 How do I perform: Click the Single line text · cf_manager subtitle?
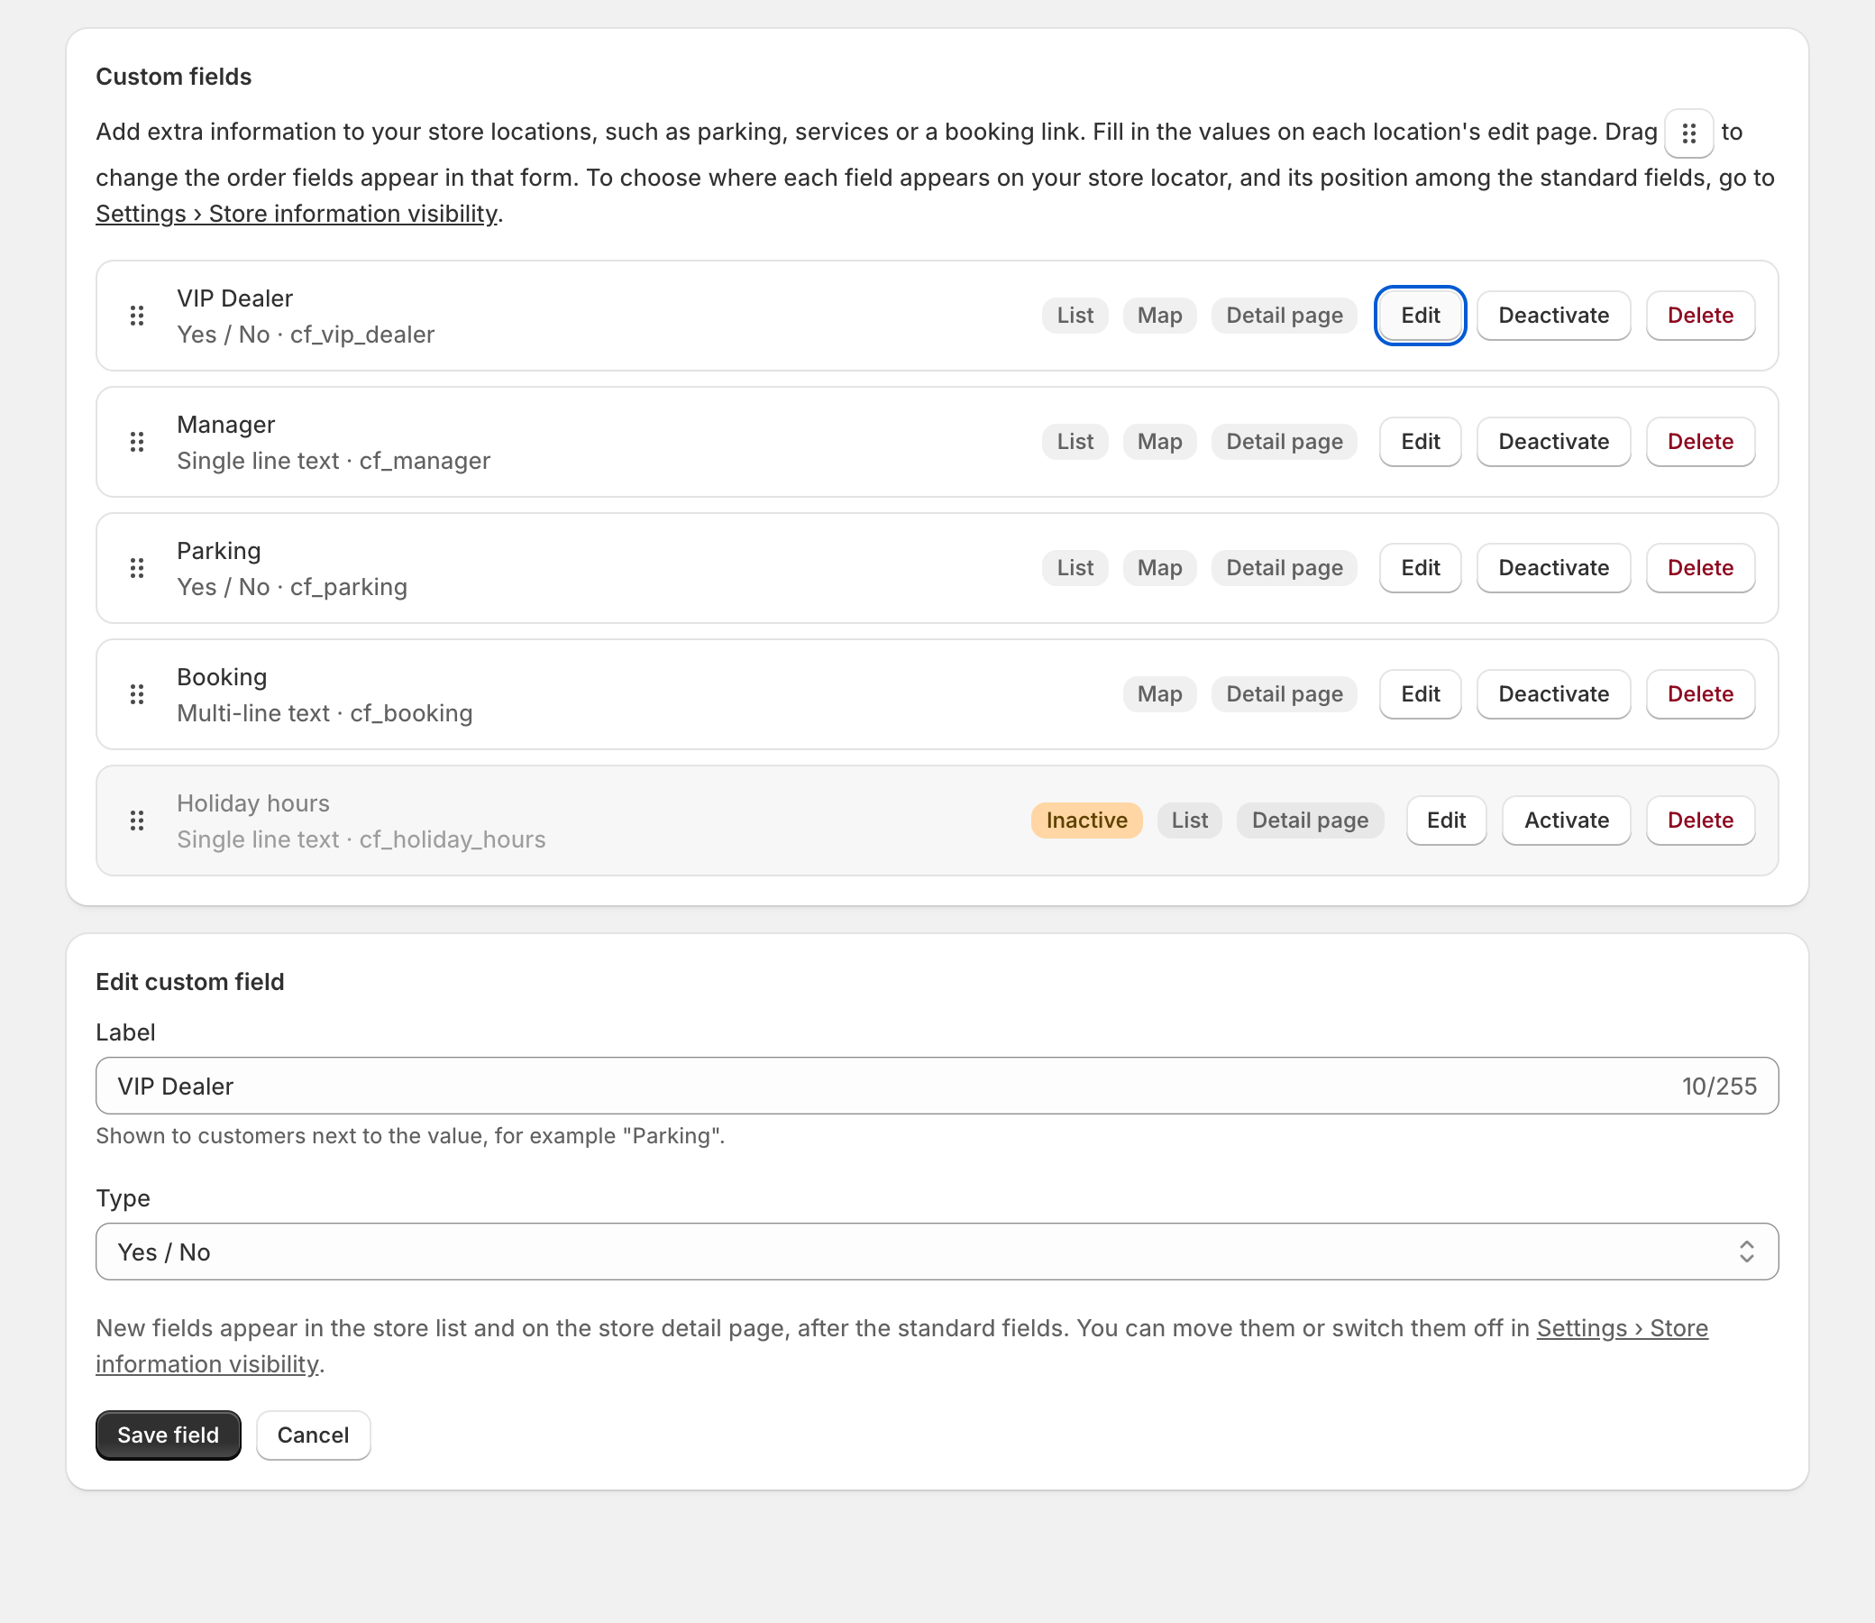coord(334,461)
